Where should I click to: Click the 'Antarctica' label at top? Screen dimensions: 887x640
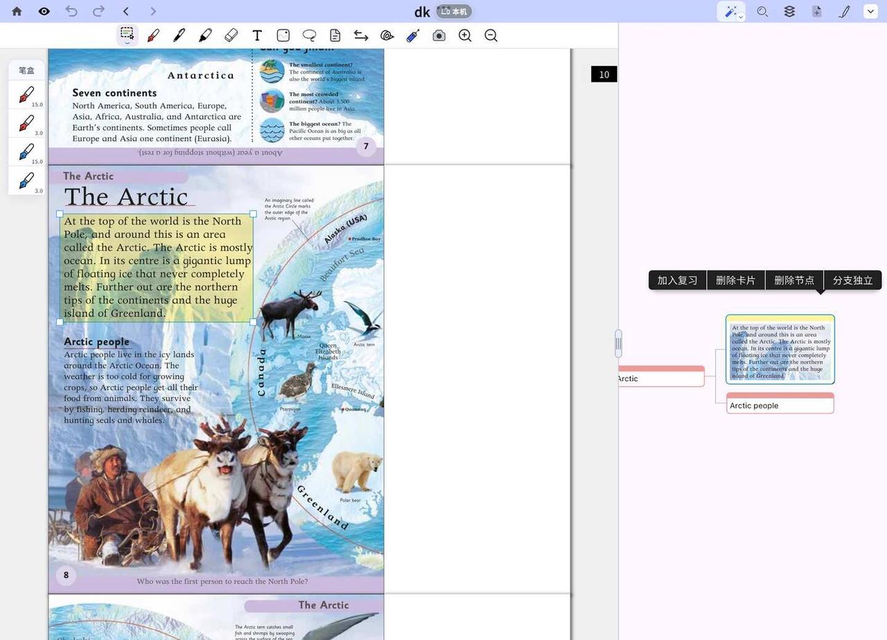201,75
